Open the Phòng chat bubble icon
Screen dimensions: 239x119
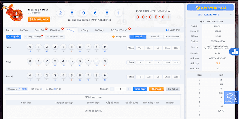click(x=231, y=97)
